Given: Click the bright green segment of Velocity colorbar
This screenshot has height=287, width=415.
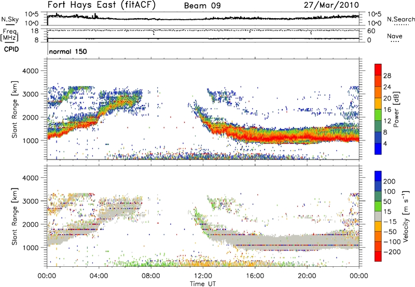Looking at the screenshot, I should pos(378,206).
